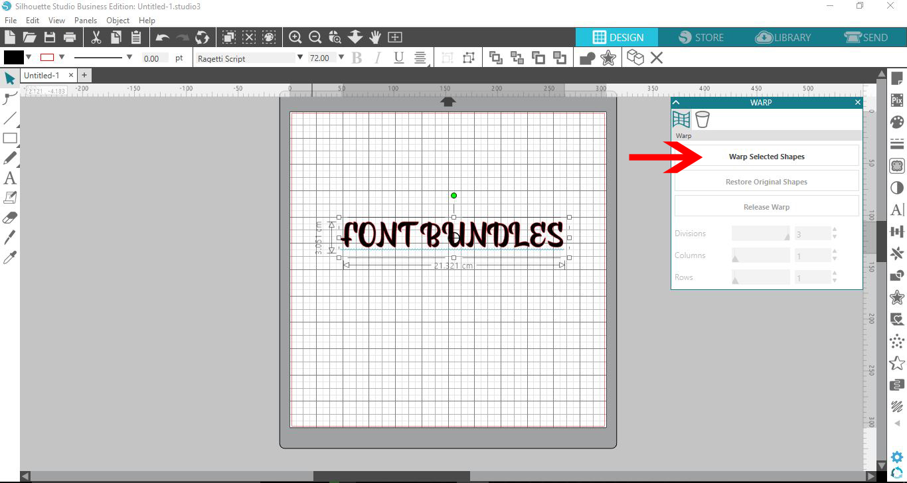
Task: Toggle italic formatting
Action: pyautogui.click(x=376, y=58)
